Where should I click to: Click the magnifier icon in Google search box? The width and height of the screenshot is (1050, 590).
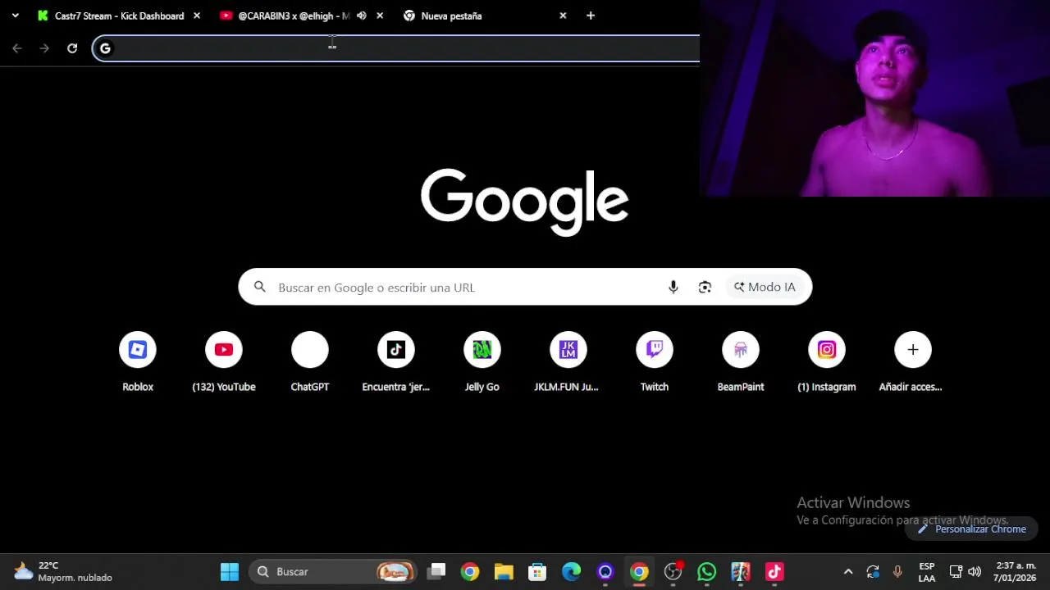click(260, 287)
